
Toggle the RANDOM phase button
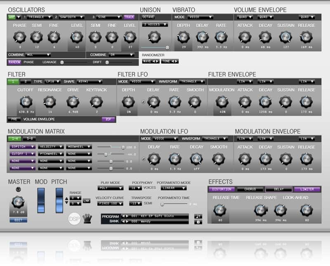tap(14, 62)
